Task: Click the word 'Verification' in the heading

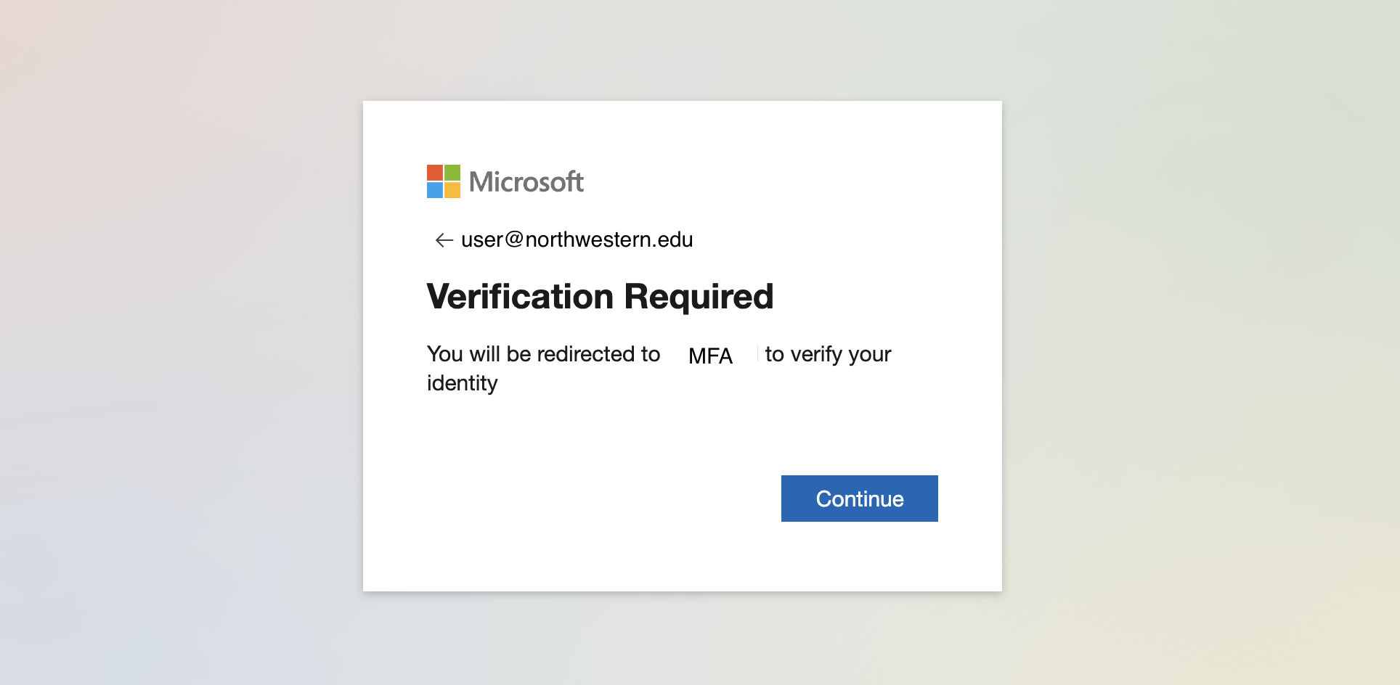Action: (520, 296)
